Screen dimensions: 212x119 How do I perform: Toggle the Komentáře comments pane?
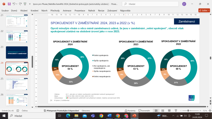click(144, 111)
